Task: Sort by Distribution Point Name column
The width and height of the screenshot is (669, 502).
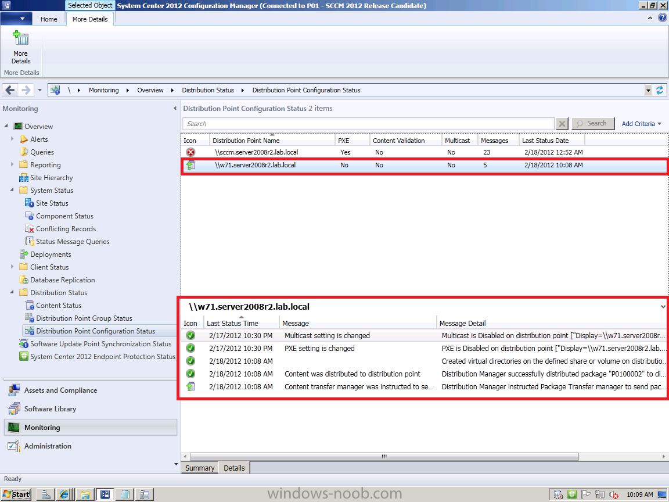Action: (272, 141)
